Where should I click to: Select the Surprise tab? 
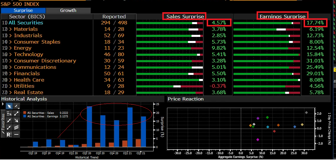tap(23, 10)
